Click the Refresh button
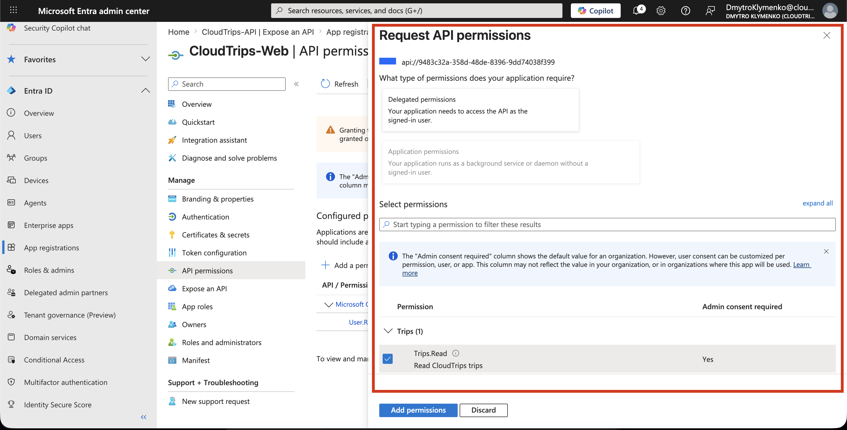Viewport: 847px width, 430px height. [340, 84]
